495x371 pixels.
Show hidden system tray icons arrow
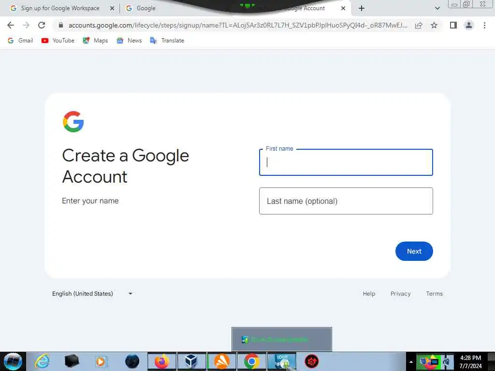pos(411,362)
